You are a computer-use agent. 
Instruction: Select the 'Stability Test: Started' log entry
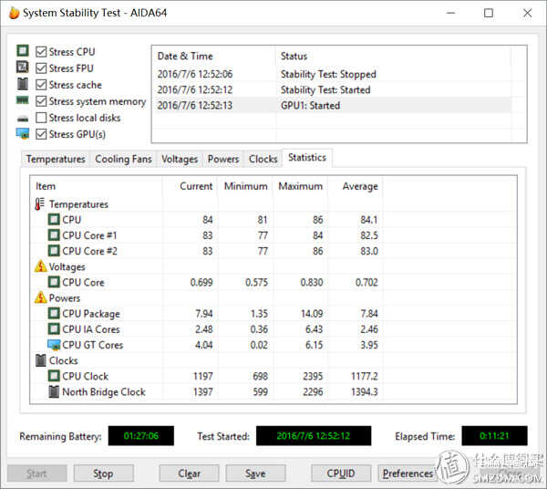click(332, 89)
